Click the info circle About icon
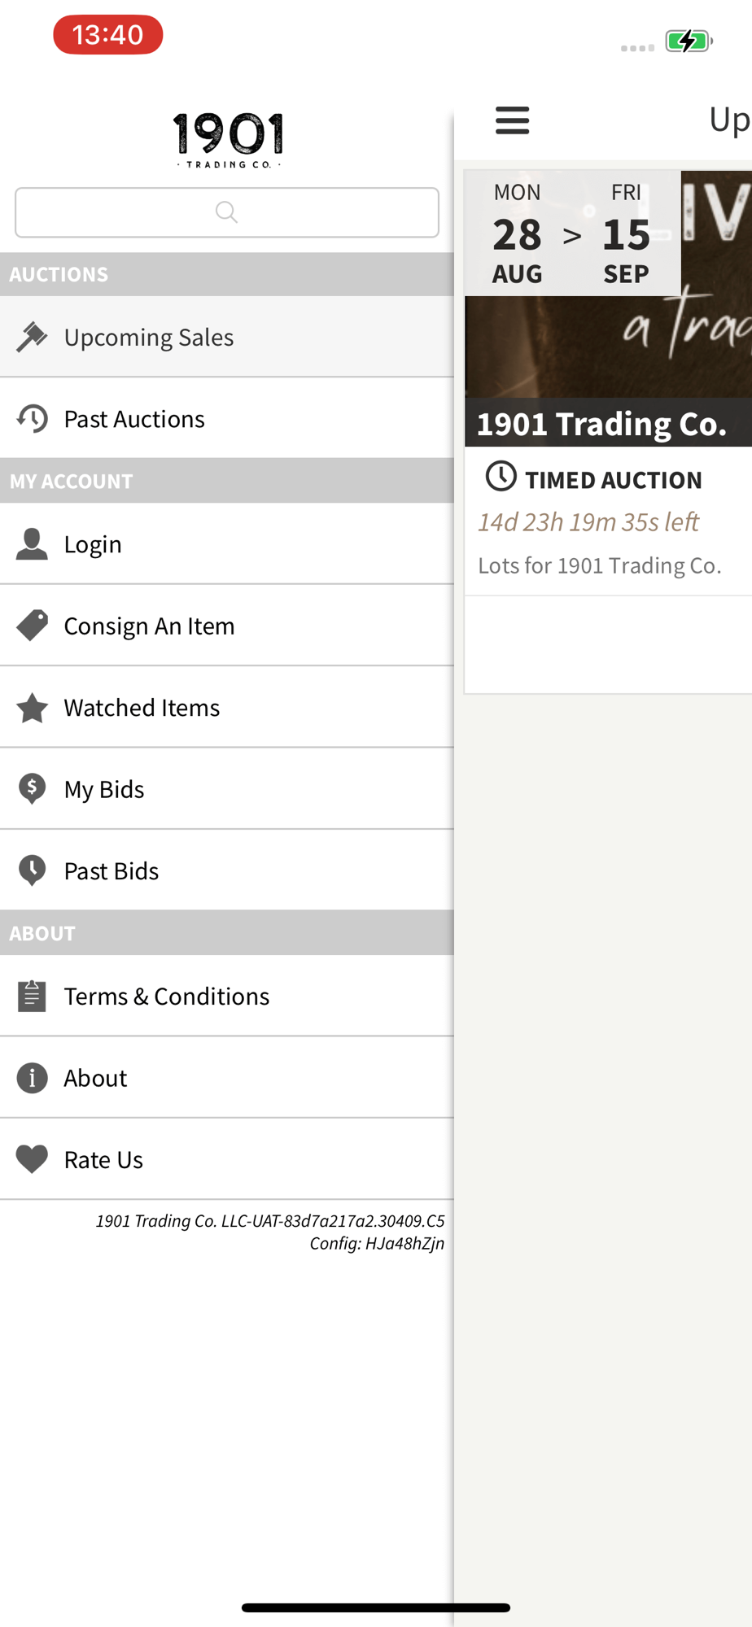The height and width of the screenshot is (1627, 752). coord(32,1078)
